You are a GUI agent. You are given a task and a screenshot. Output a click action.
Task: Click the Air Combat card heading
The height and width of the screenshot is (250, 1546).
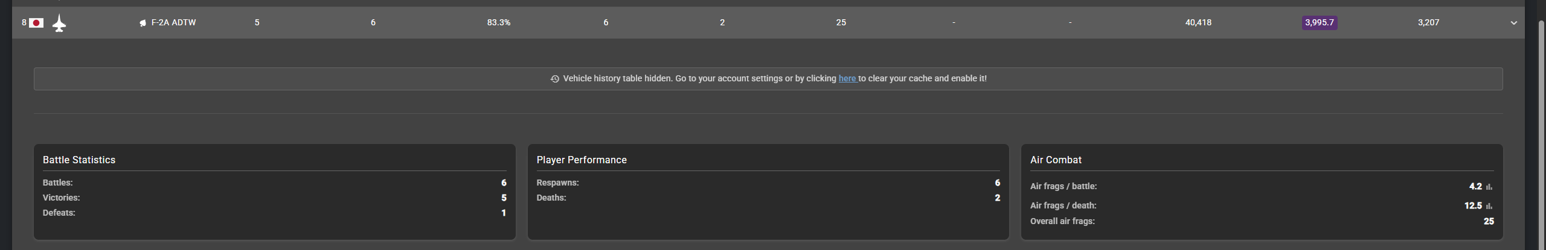pos(1056,160)
